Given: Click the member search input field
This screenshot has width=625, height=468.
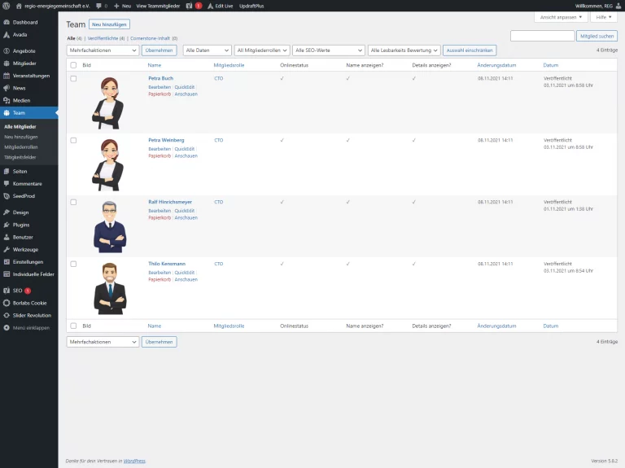Looking at the screenshot, I should click(x=542, y=36).
